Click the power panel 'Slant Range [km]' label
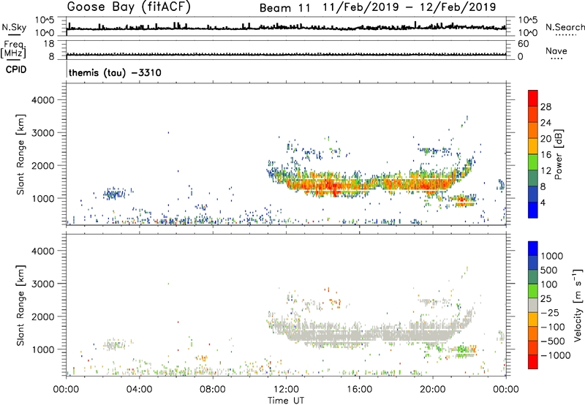Screen dimensions: 585x405 20,154
